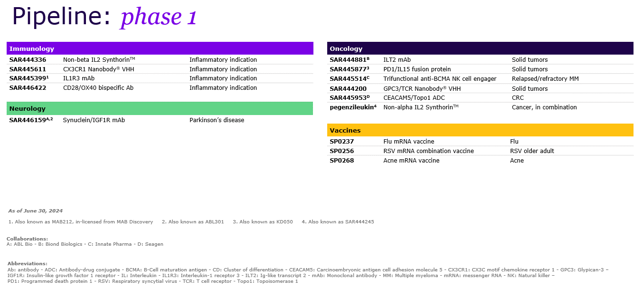The height and width of the screenshot is (308, 643).
Task: Select the Oncology section header
Action: coord(345,48)
